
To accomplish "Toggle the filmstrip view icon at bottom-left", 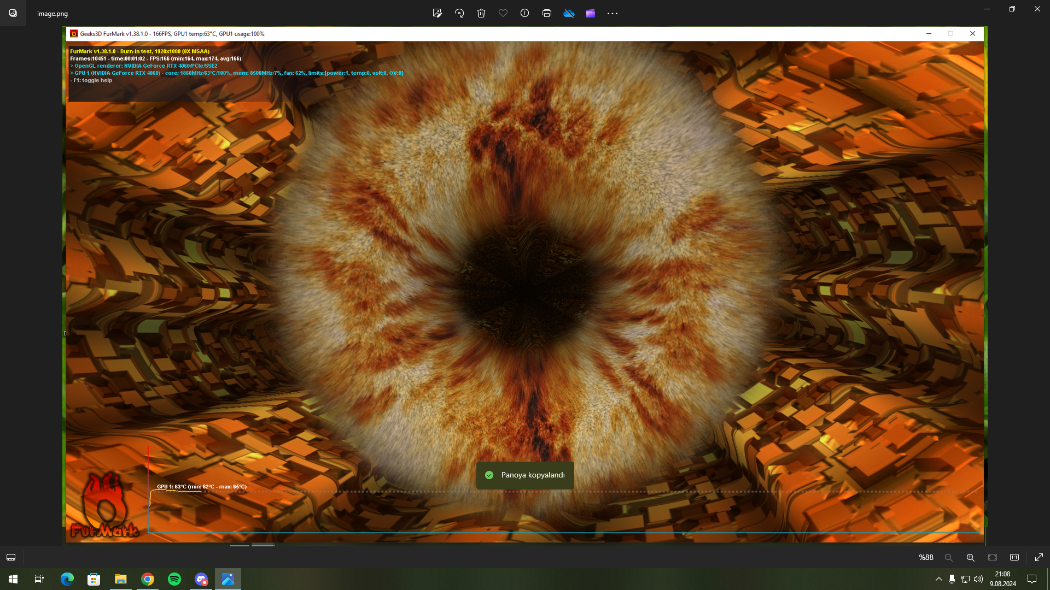I will [11, 557].
